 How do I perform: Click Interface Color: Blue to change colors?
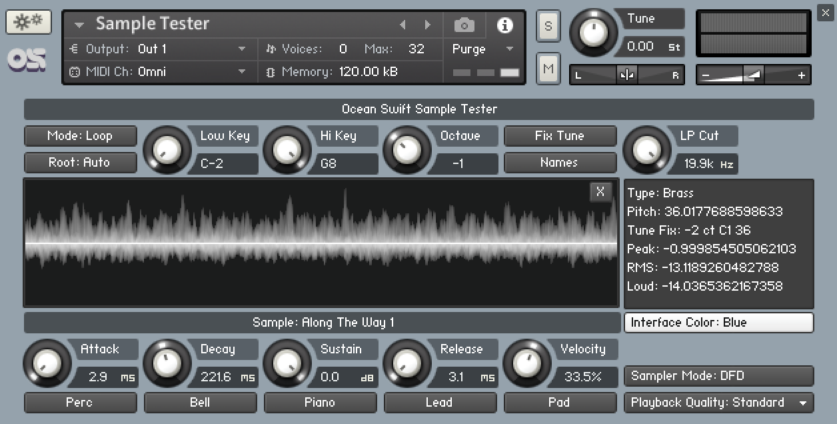click(x=718, y=323)
